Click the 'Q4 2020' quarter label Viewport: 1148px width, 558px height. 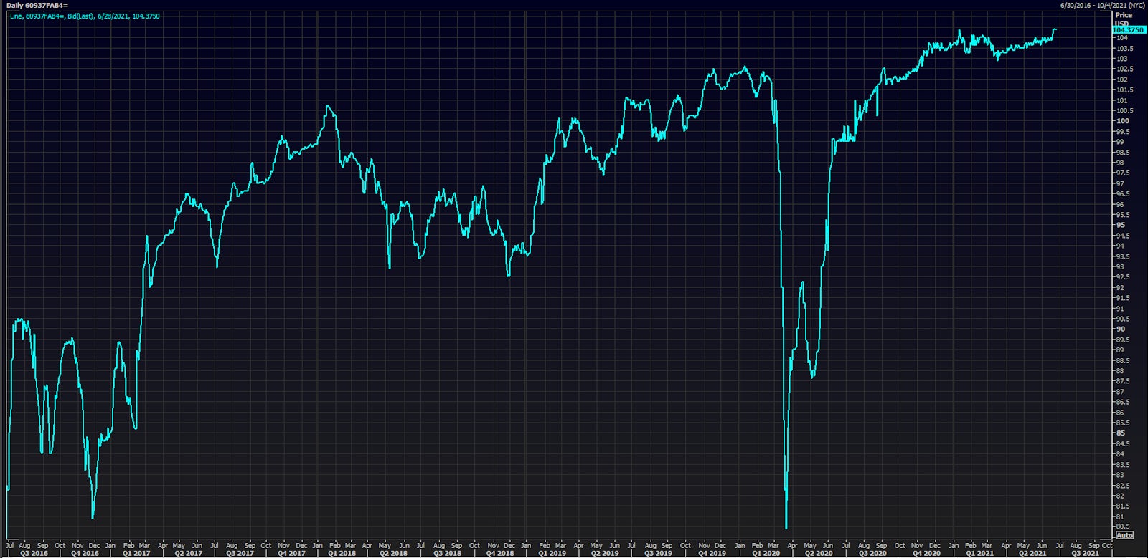(x=926, y=553)
